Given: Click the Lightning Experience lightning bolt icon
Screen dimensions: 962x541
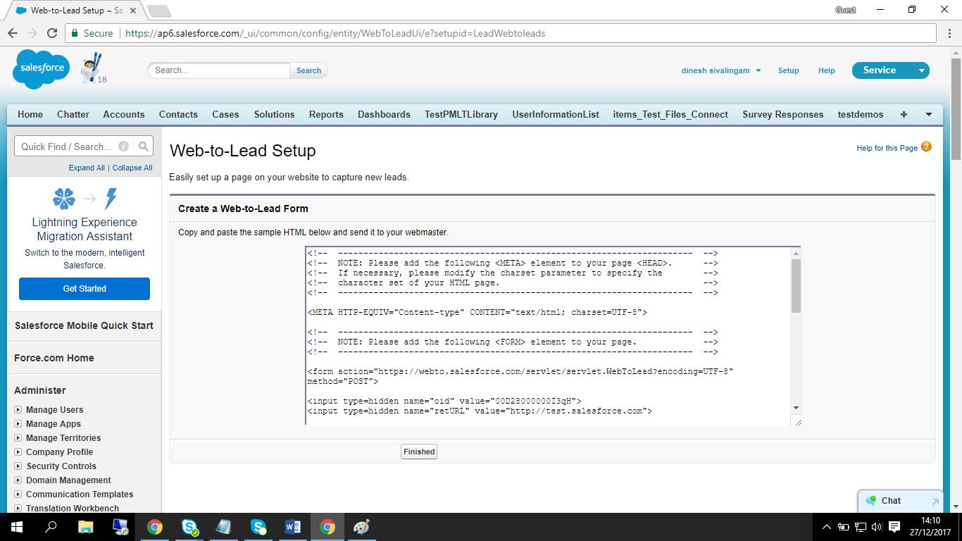Looking at the screenshot, I should point(111,199).
